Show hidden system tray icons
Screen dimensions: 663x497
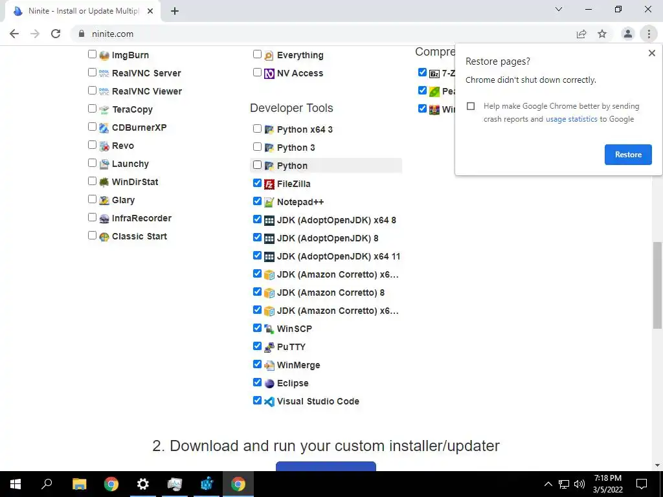(548, 484)
